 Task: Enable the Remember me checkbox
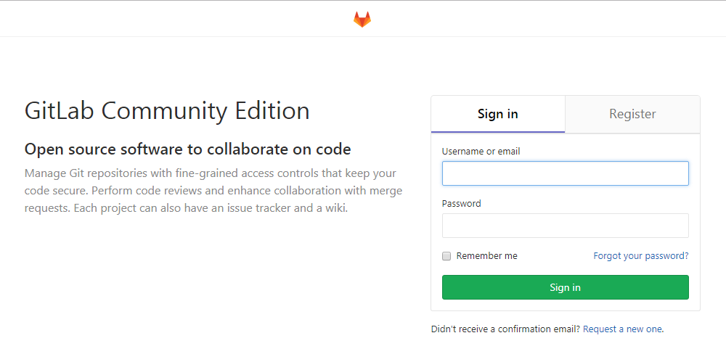[x=446, y=256]
